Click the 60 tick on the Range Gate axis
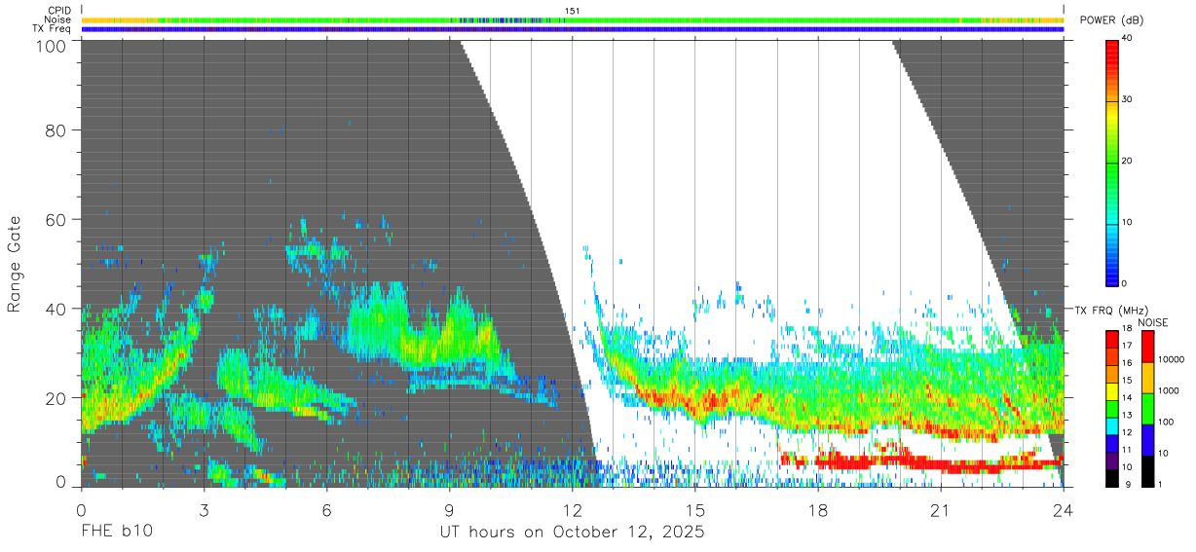This screenshot has width=1196, height=552. pos(55,219)
